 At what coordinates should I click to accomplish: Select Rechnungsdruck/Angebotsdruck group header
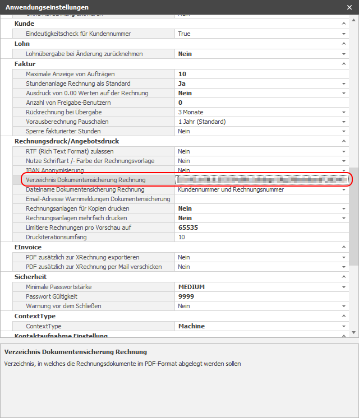67,141
